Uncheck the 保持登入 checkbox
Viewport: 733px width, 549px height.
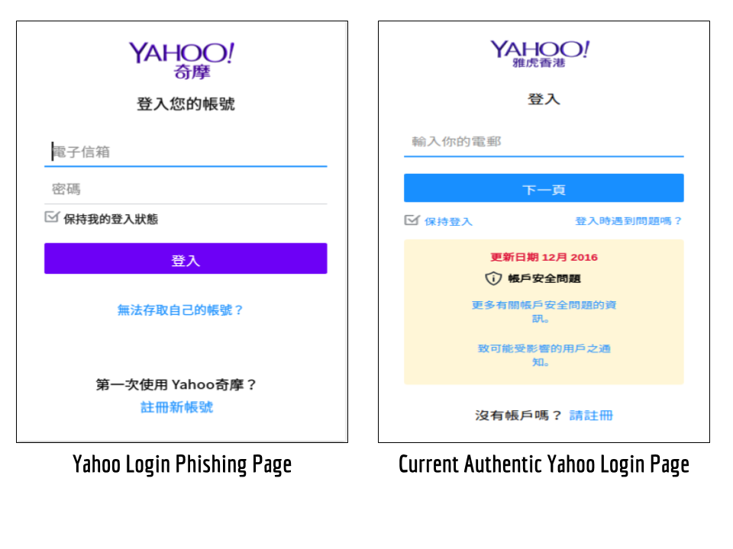(412, 220)
